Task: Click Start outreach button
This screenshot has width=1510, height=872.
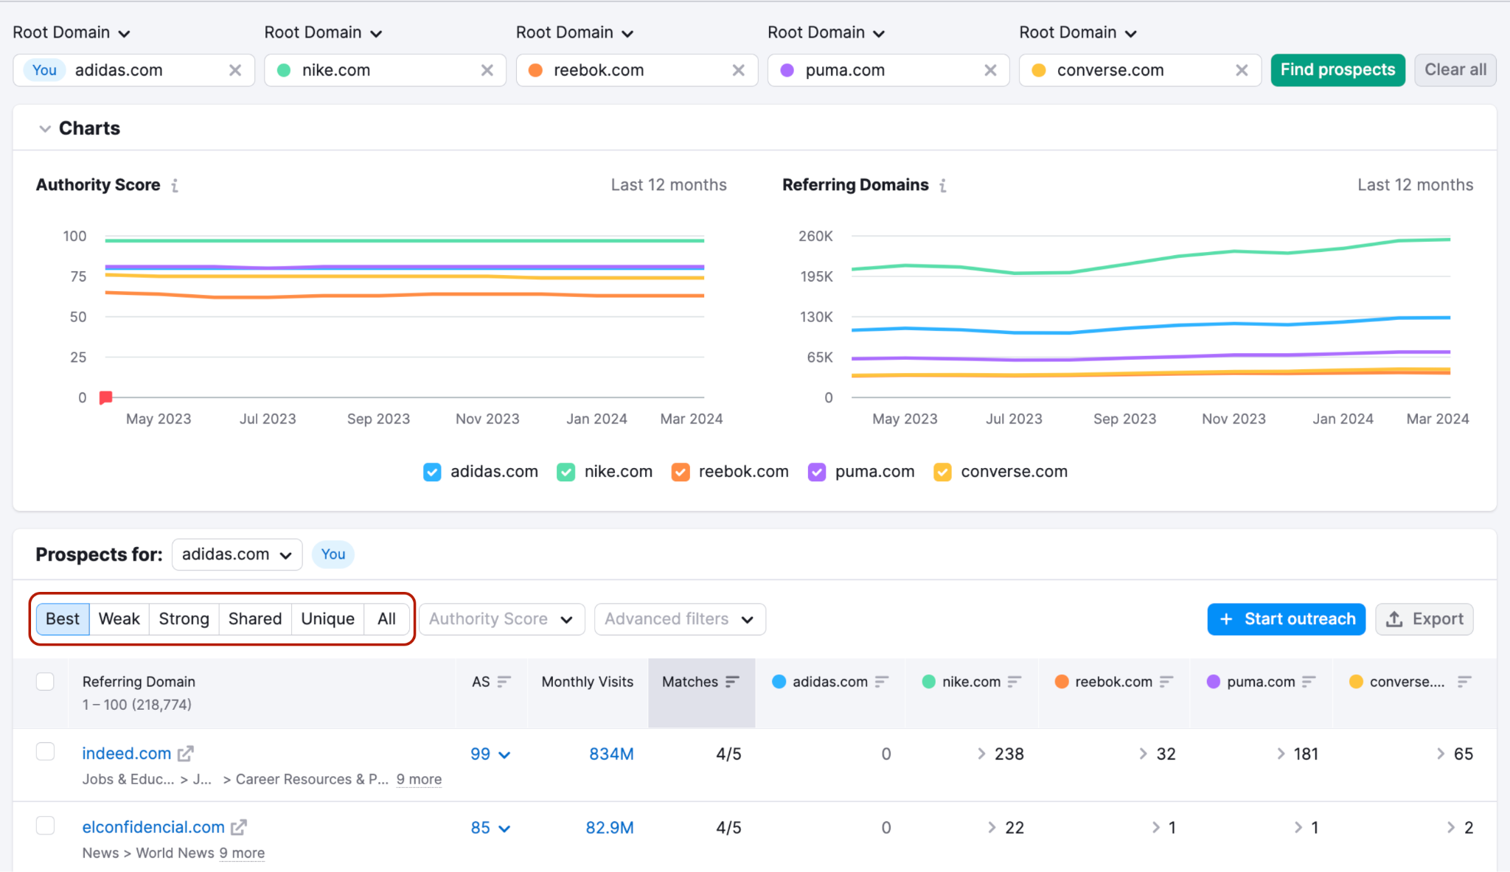Action: click(1287, 619)
